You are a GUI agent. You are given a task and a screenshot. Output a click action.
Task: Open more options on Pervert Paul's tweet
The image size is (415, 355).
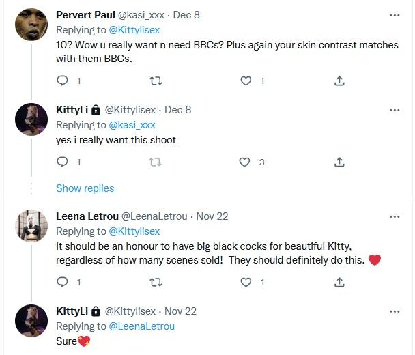pyautogui.click(x=395, y=15)
